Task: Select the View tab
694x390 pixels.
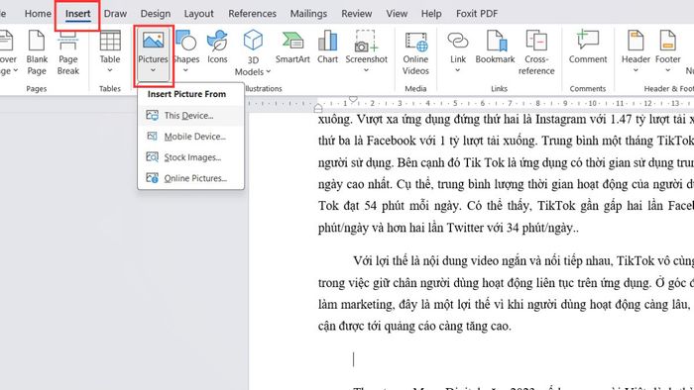Action: point(397,14)
